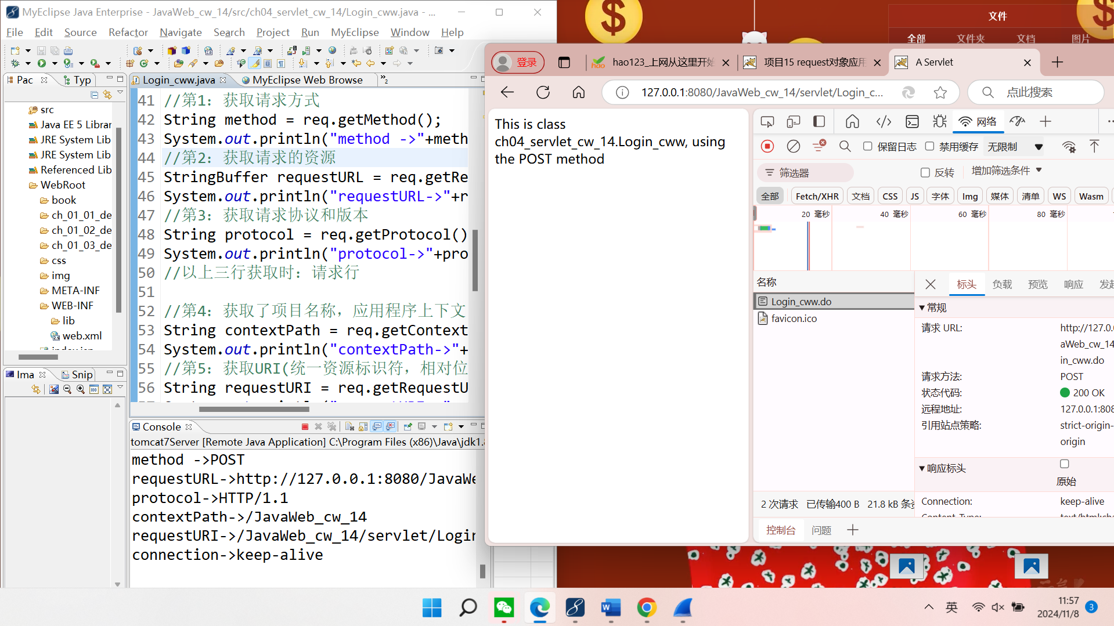Open the 控制台 console drawer tab

coord(780,530)
